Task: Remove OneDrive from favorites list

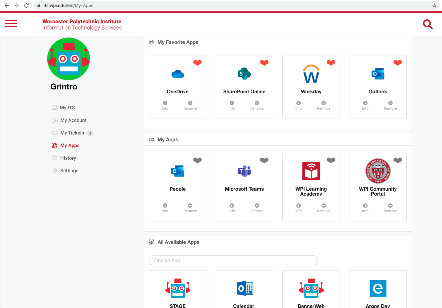Action: (190, 105)
